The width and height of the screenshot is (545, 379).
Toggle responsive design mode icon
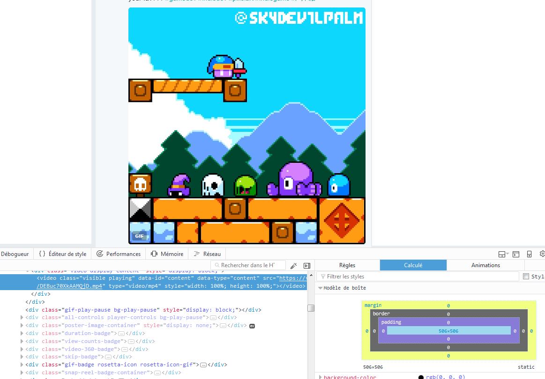tap(530, 254)
